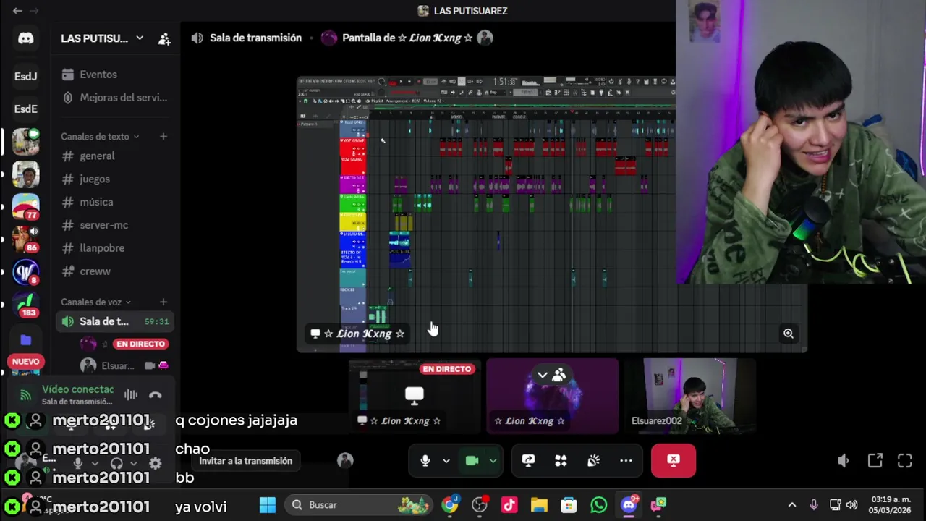Turn off the camera button
926x521 pixels.
point(472,461)
